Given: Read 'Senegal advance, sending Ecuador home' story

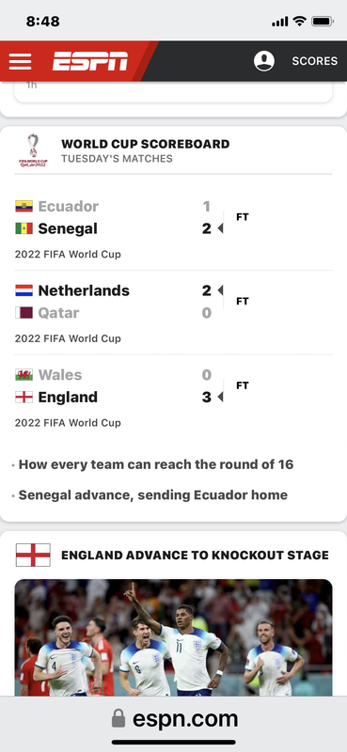Looking at the screenshot, I should pos(153,495).
